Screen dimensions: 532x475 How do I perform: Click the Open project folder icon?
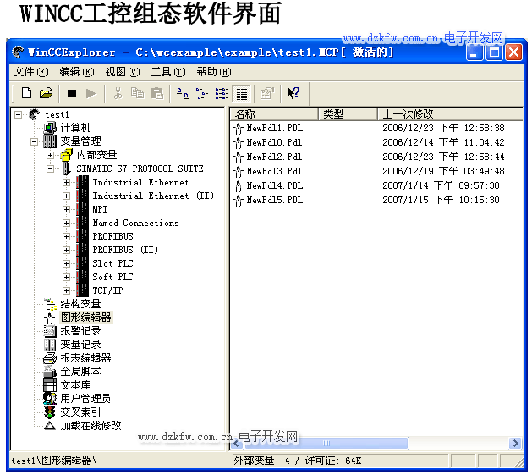[x=47, y=93]
